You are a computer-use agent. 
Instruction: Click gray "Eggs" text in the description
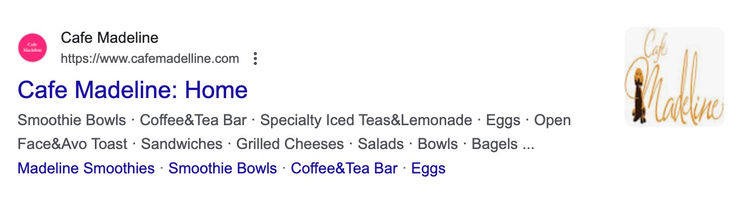coord(503,120)
